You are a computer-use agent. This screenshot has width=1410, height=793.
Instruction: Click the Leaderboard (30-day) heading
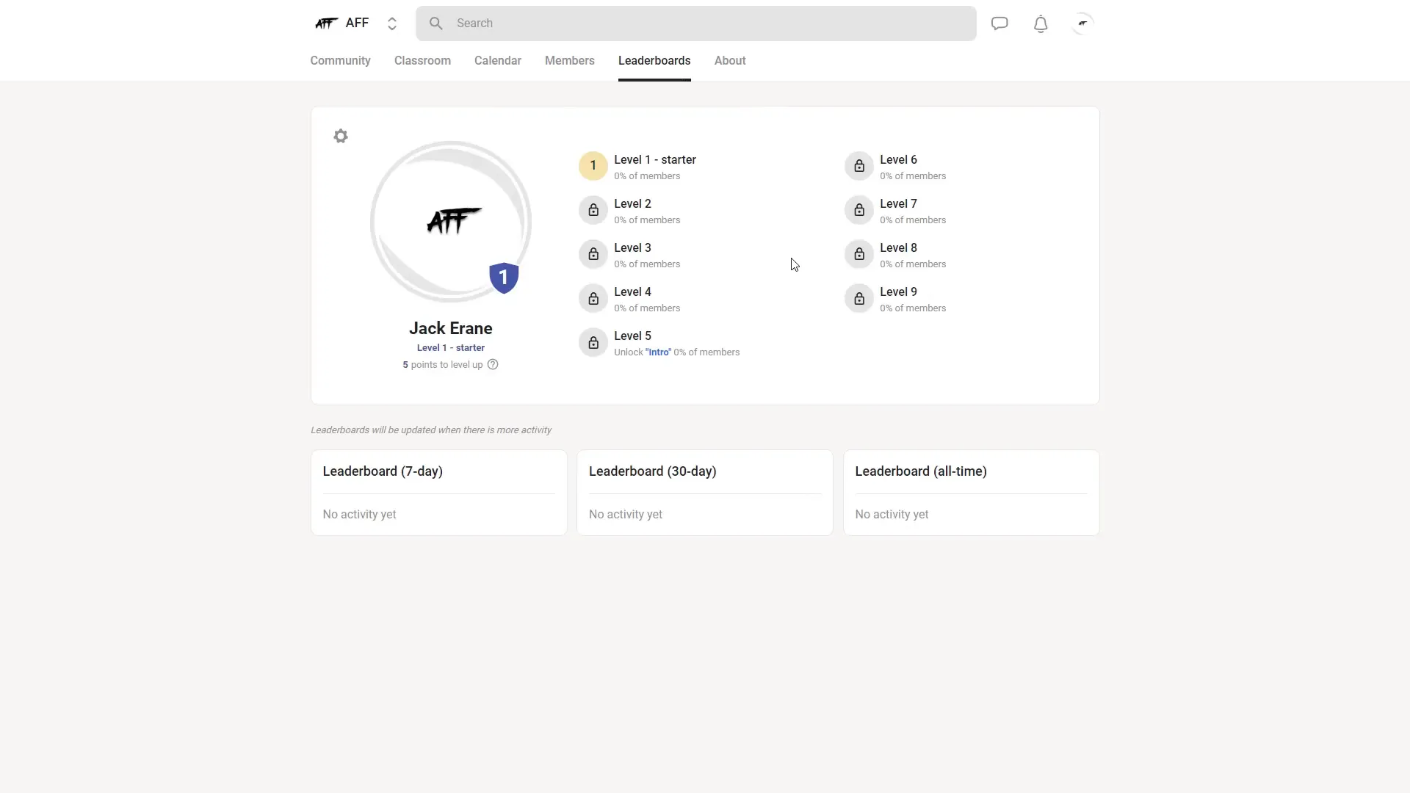(x=653, y=471)
